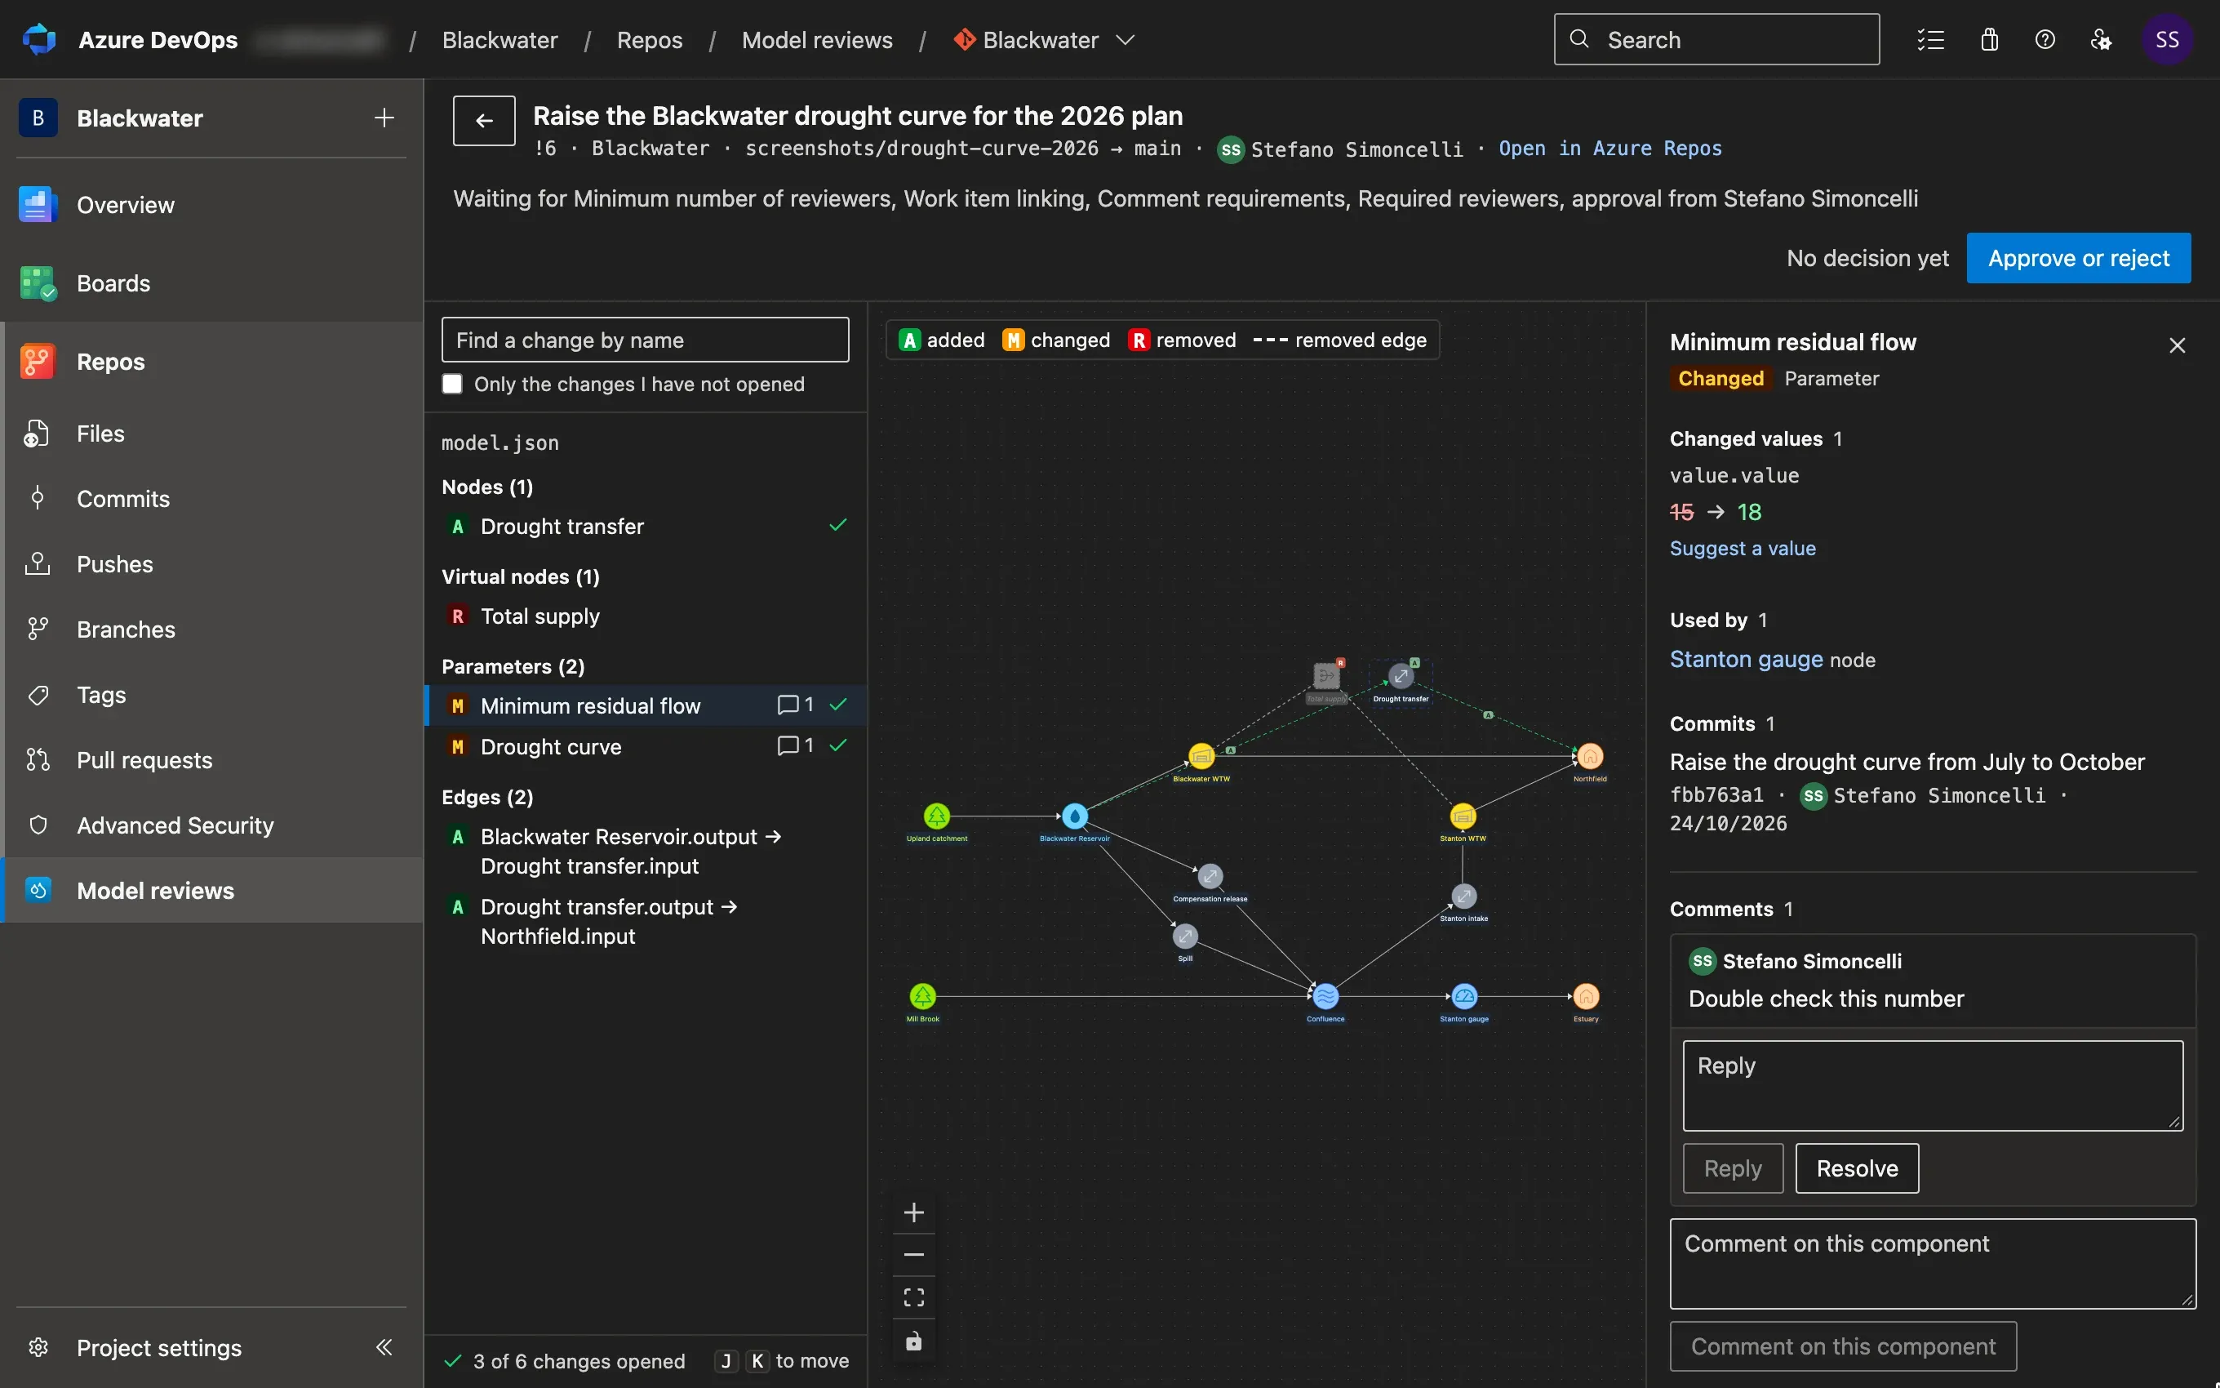
Task: Select the Confluence node in graph
Action: pos(1325,996)
